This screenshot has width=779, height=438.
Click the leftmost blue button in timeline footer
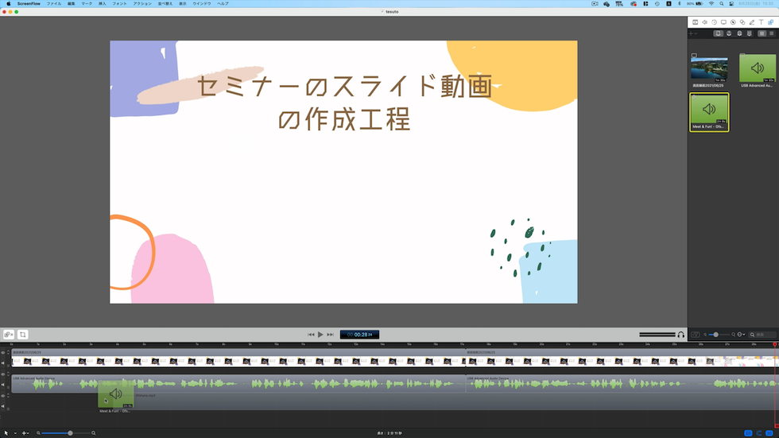(748, 433)
